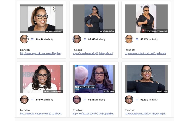
Task: Click the circular face crop beside 95.40% similarity
Action: point(129,99)
